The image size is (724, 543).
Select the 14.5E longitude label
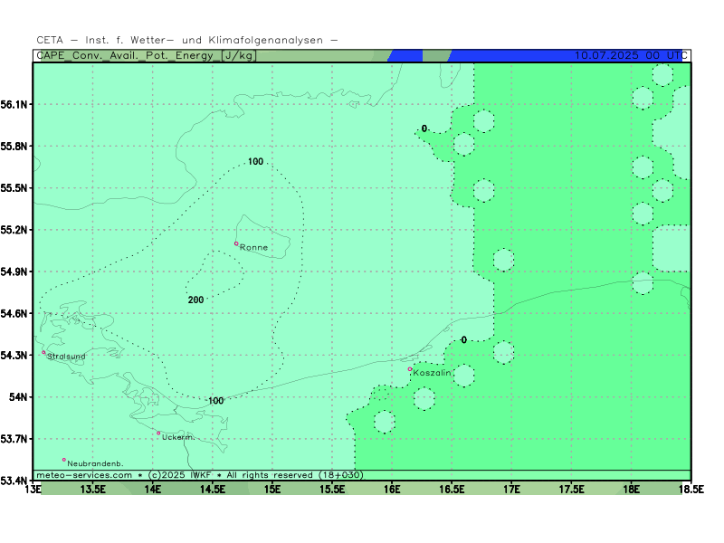(x=213, y=490)
